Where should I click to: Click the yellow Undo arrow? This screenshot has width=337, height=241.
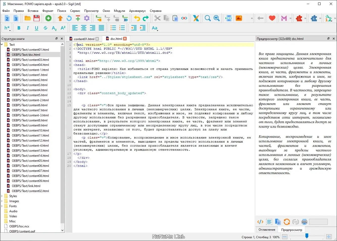pyautogui.click(x=137, y=18)
